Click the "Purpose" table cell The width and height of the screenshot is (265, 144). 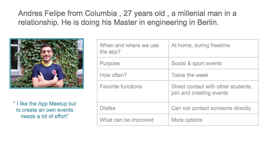(x=132, y=63)
